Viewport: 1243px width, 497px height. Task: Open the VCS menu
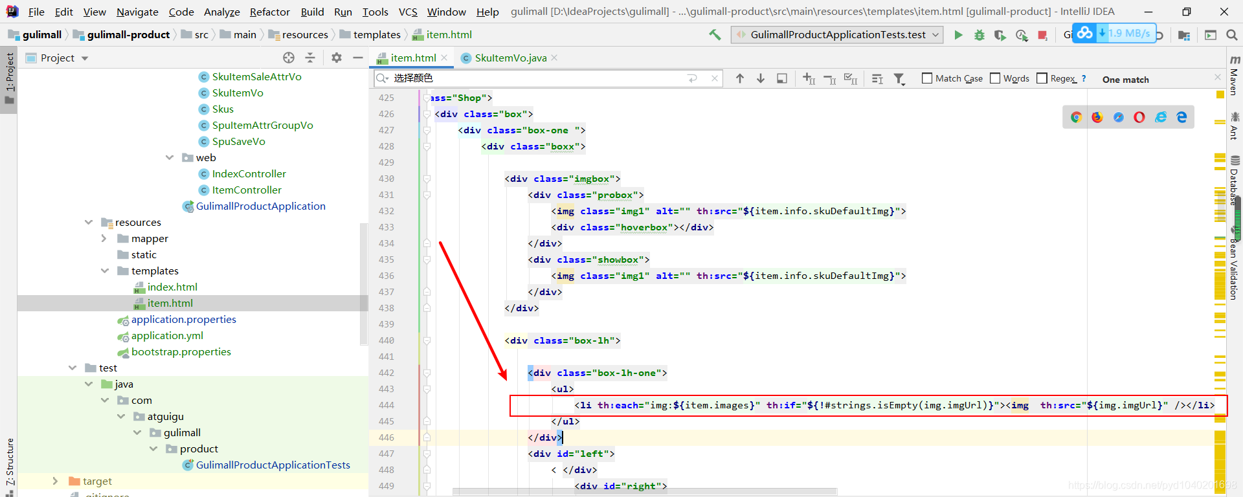[408, 12]
